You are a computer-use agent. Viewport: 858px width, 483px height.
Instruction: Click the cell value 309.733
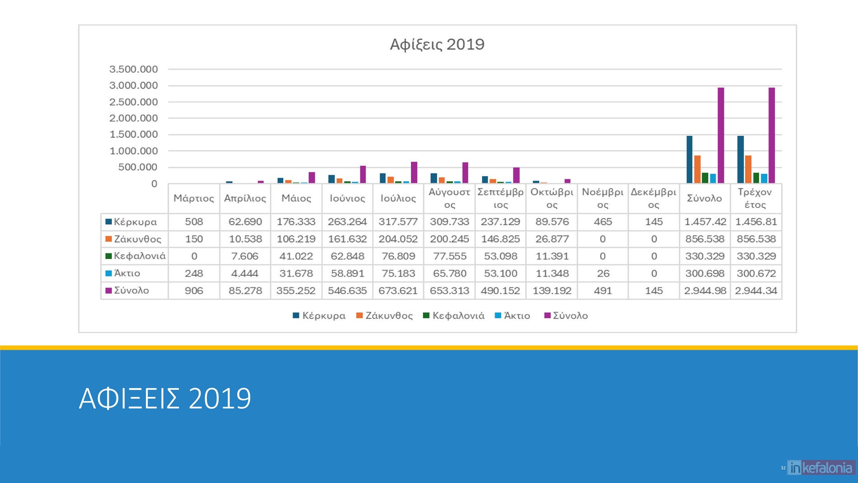pos(449,222)
